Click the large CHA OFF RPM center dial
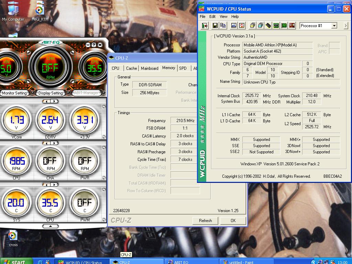Image resolution: width=352 pixels, height=264 pixels. 51,67
